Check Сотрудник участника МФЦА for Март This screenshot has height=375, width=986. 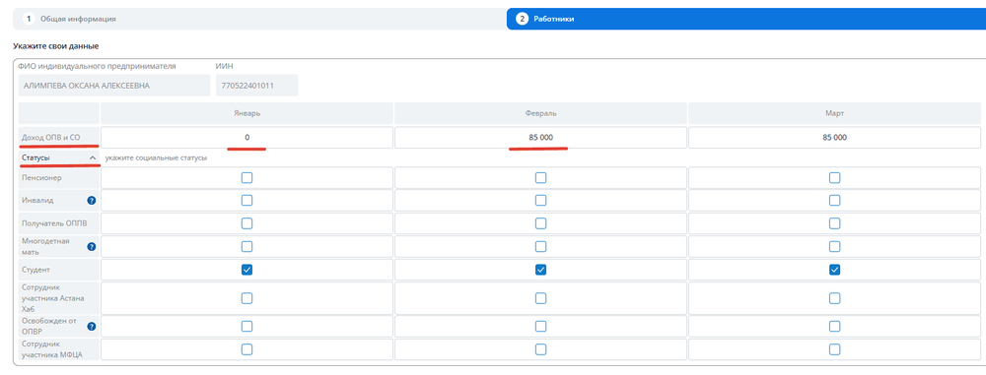[834, 349]
